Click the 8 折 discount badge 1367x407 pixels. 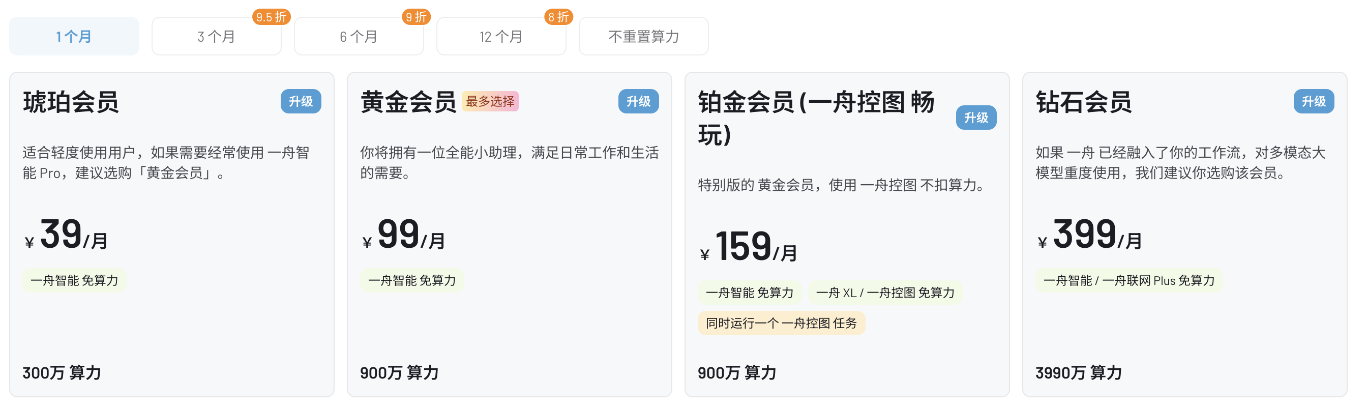coord(558,17)
